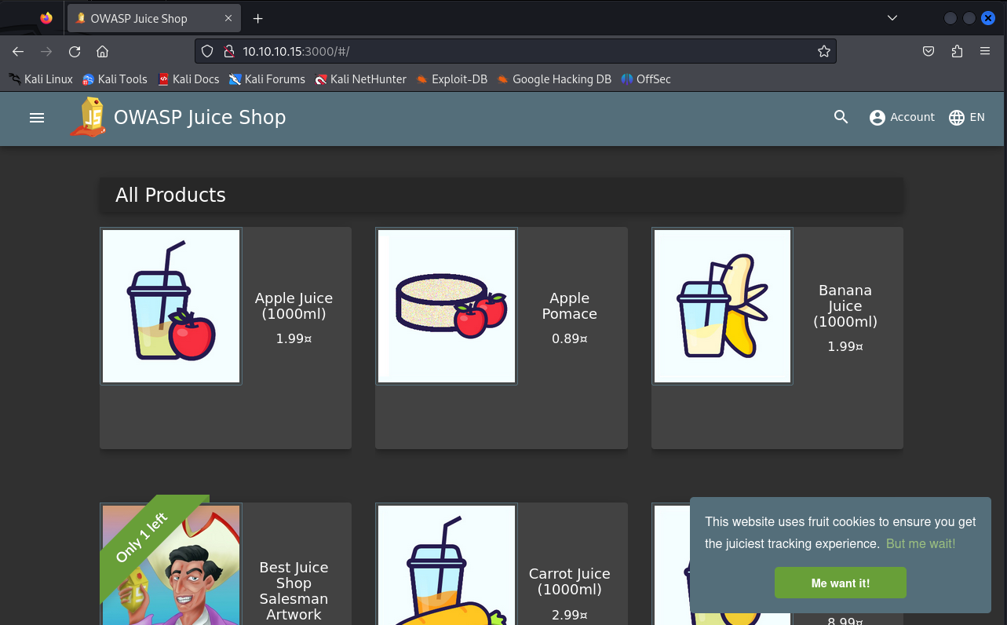Click Apple Juice (1000ml) product name
Viewport: 1007px width, 625px height.
(294, 306)
